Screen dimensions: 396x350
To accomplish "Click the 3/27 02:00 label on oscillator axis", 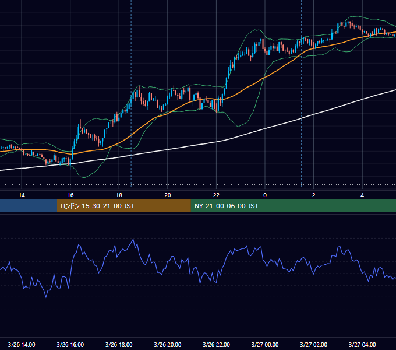I will point(314,344).
